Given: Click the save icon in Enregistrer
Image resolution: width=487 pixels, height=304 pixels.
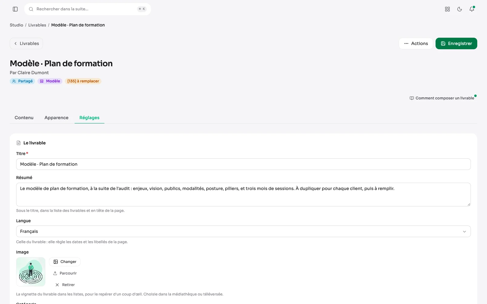Looking at the screenshot, I should click(x=443, y=43).
